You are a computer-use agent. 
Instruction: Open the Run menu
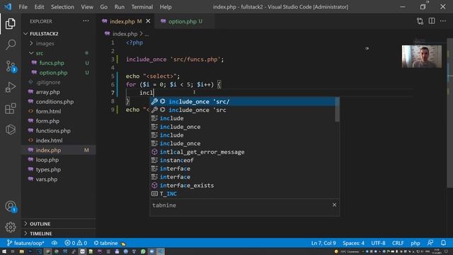[x=120, y=6]
